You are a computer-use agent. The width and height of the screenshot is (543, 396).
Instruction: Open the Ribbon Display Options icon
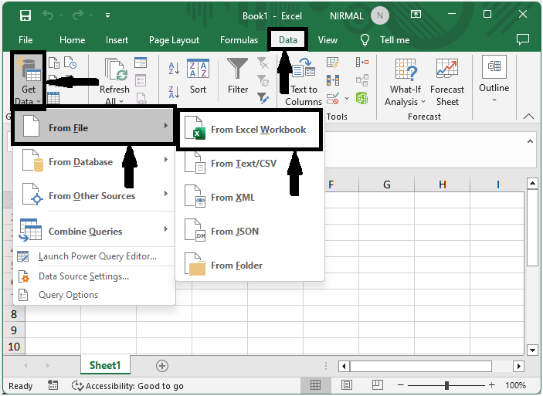click(x=416, y=14)
